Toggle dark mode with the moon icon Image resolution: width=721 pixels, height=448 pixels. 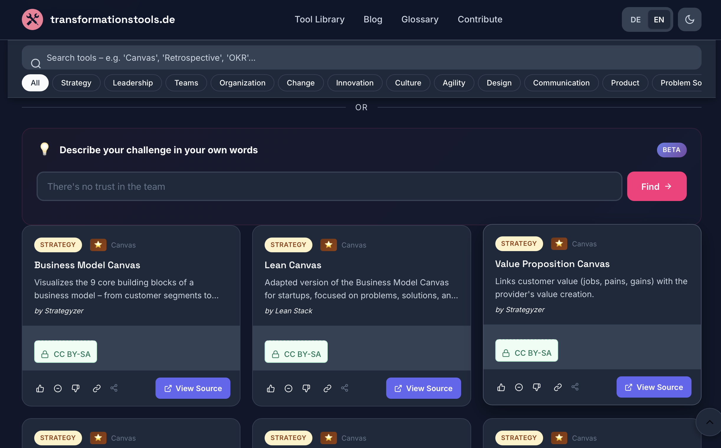pos(689,19)
